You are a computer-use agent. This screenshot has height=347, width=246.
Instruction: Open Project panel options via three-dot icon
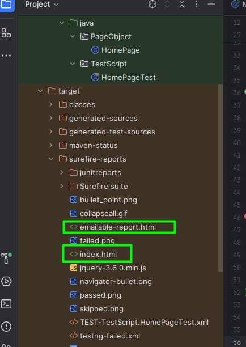[x=197, y=4]
